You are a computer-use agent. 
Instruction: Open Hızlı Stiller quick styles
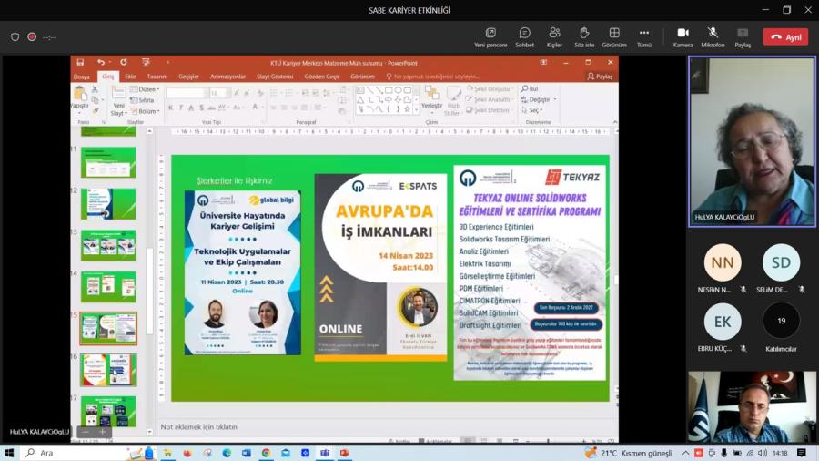click(x=452, y=101)
